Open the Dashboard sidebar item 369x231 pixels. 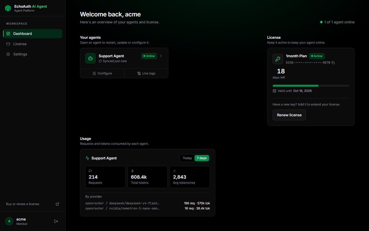click(33, 34)
